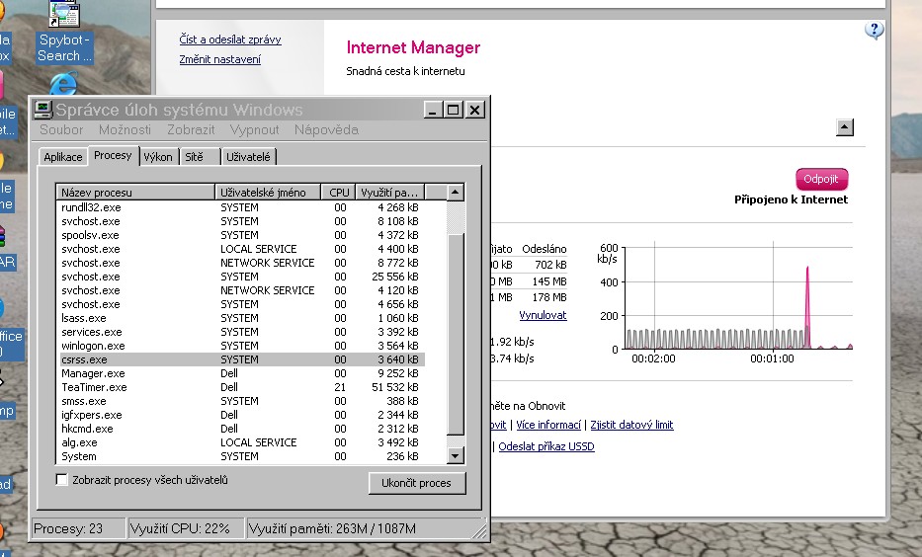
Task: Sort by the 'Využití pa...' column header
Action: tap(390, 193)
